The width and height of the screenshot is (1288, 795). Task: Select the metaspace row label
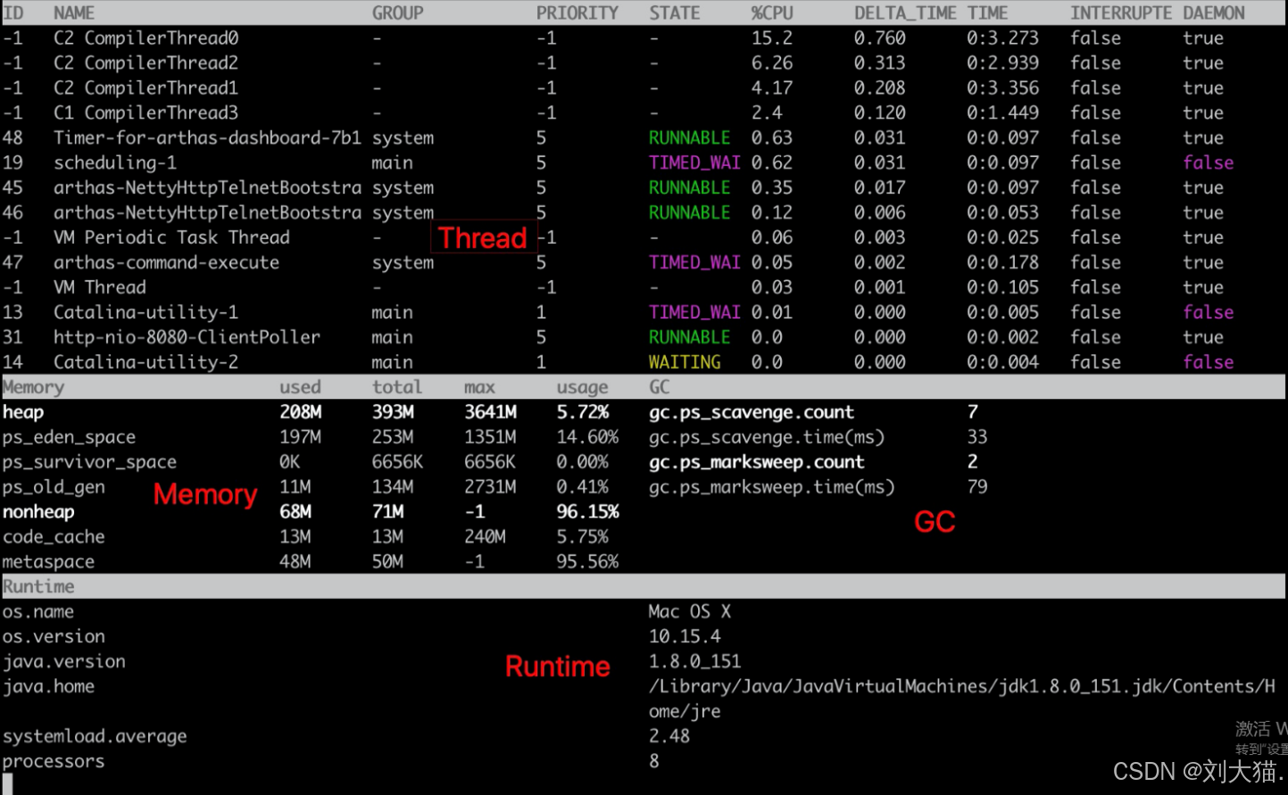coord(48,562)
